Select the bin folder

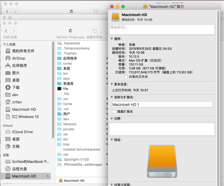coord(63,73)
